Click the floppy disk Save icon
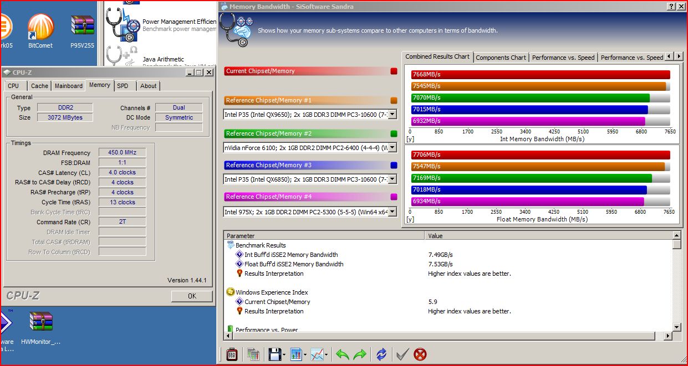The height and width of the screenshot is (366, 688). pos(274,354)
